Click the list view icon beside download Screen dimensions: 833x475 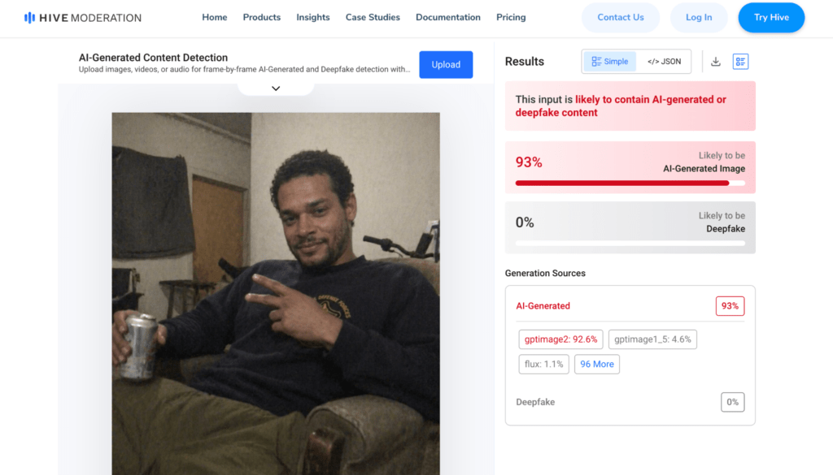point(740,62)
